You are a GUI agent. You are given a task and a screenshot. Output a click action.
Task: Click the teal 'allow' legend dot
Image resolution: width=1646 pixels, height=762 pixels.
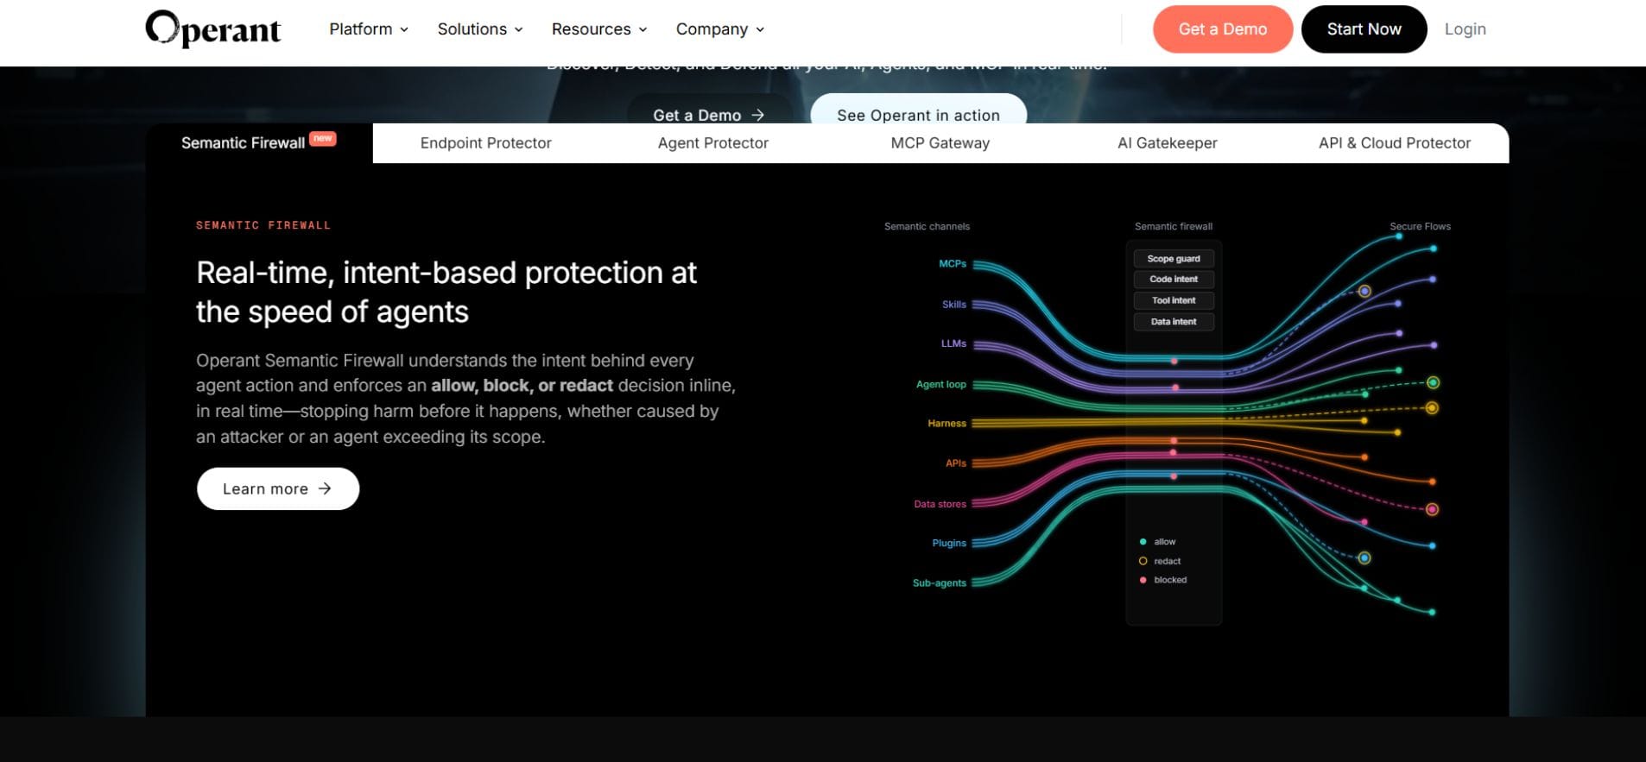pyautogui.click(x=1143, y=542)
